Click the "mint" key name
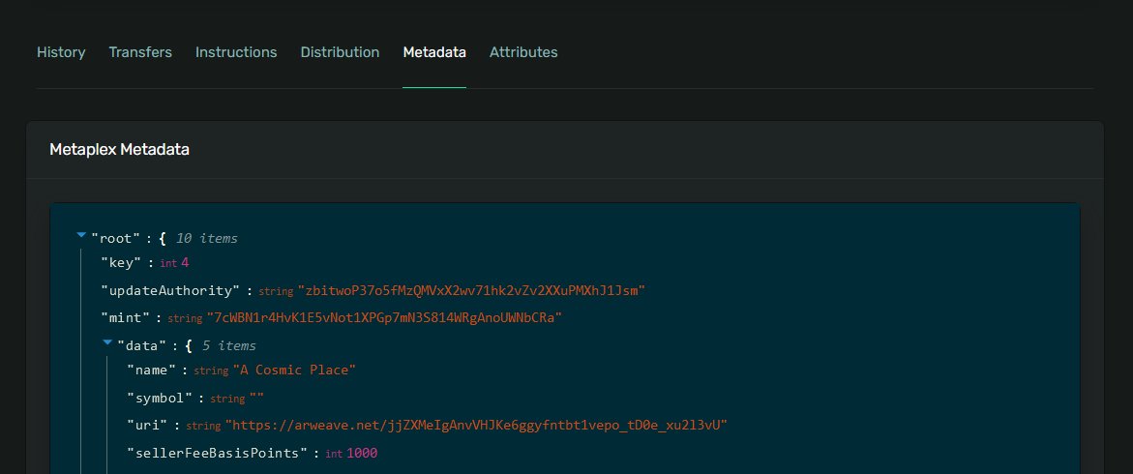 pos(126,318)
